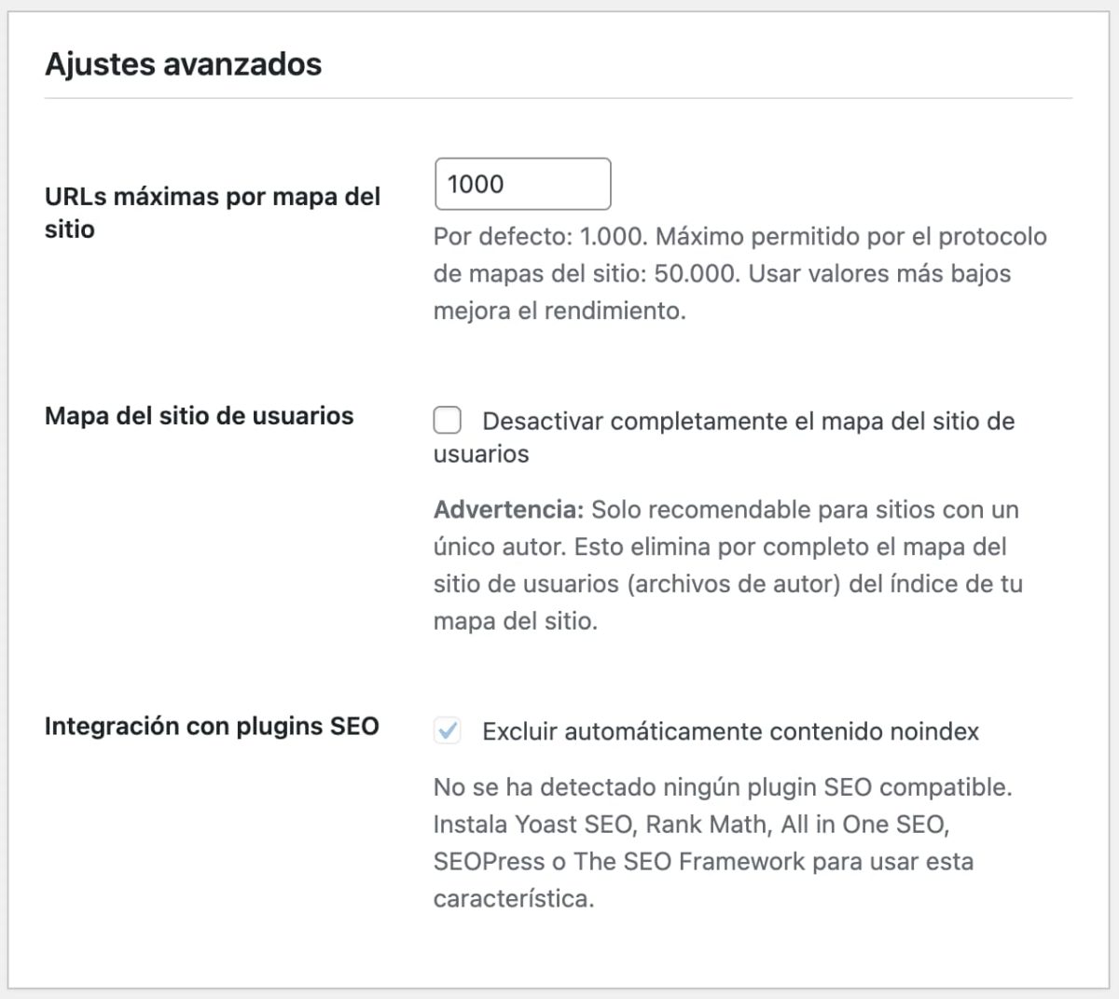Click the 'Excluir automáticamente contenido noindex' label text

pyautogui.click(x=730, y=731)
